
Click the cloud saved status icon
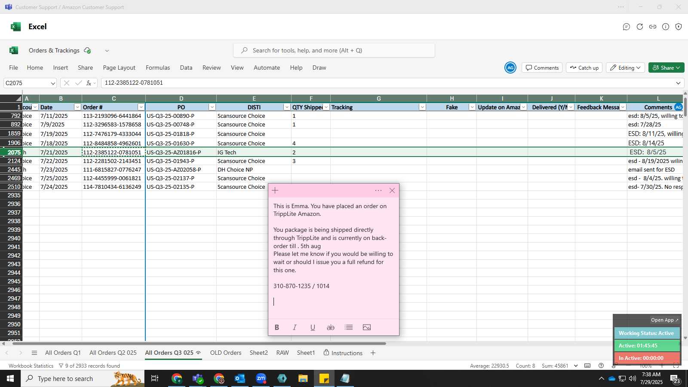coord(87,50)
